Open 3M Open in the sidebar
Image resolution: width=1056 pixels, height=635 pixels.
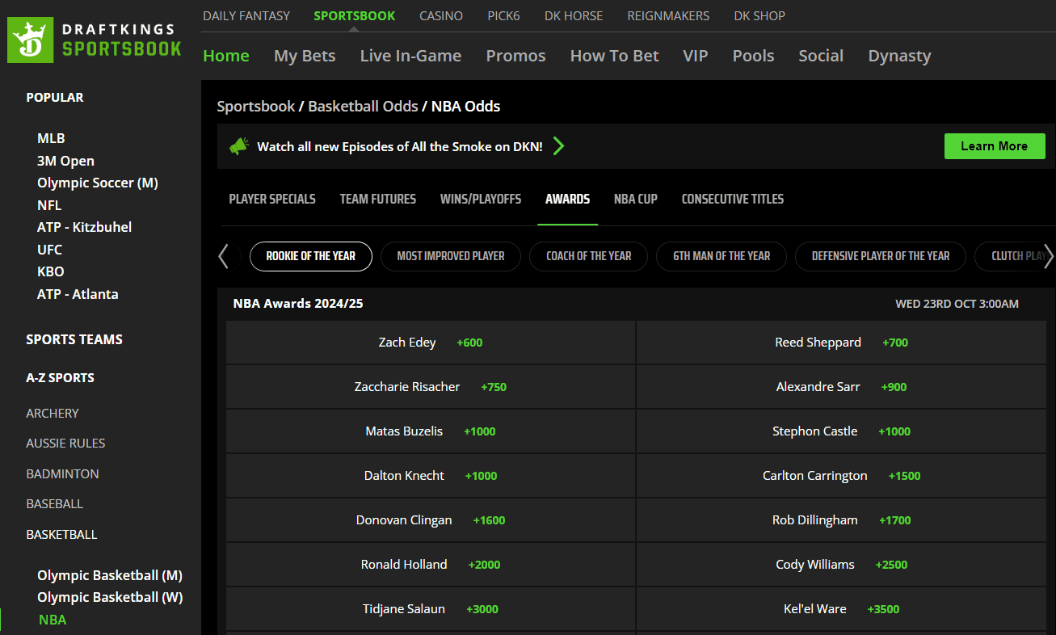click(x=65, y=161)
